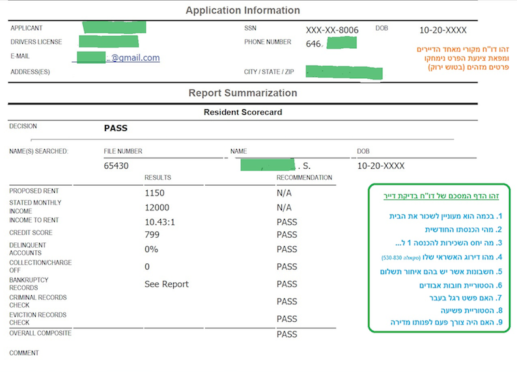The height and width of the screenshot is (372, 517).
Task: Click the NAME(S) SEARCHED label
Action: coord(38,151)
